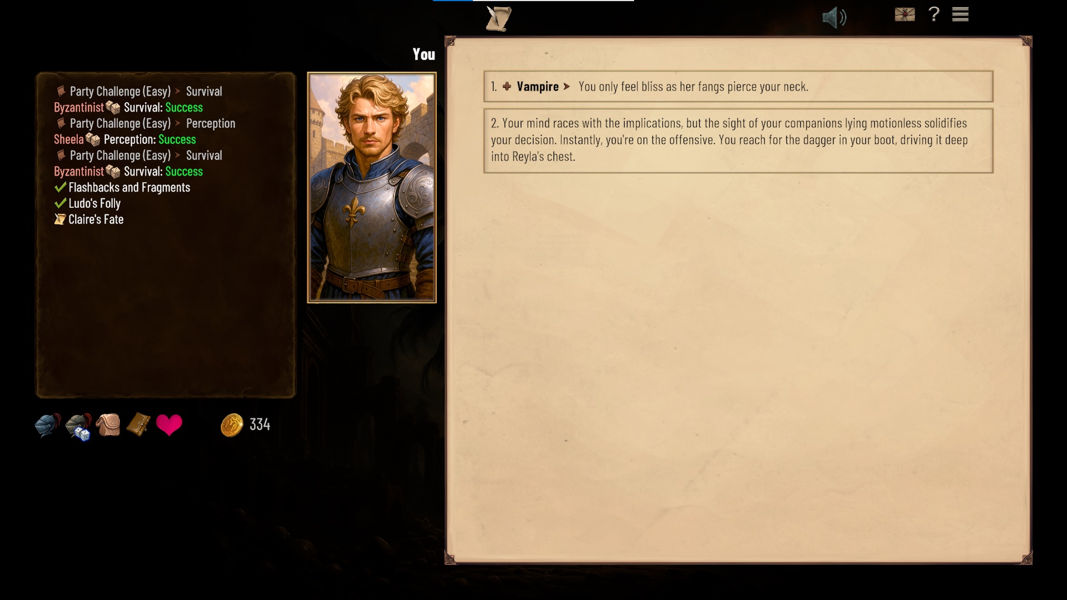Expand the Party Challenge Perception log entry
Image resolution: width=1067 pixels, height=600 pixels.
[146, 123]
